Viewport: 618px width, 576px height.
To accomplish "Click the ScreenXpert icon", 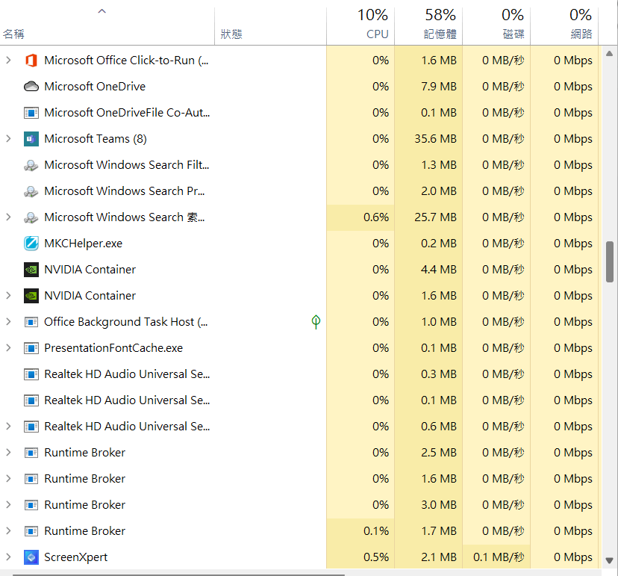I will point(31,557).
